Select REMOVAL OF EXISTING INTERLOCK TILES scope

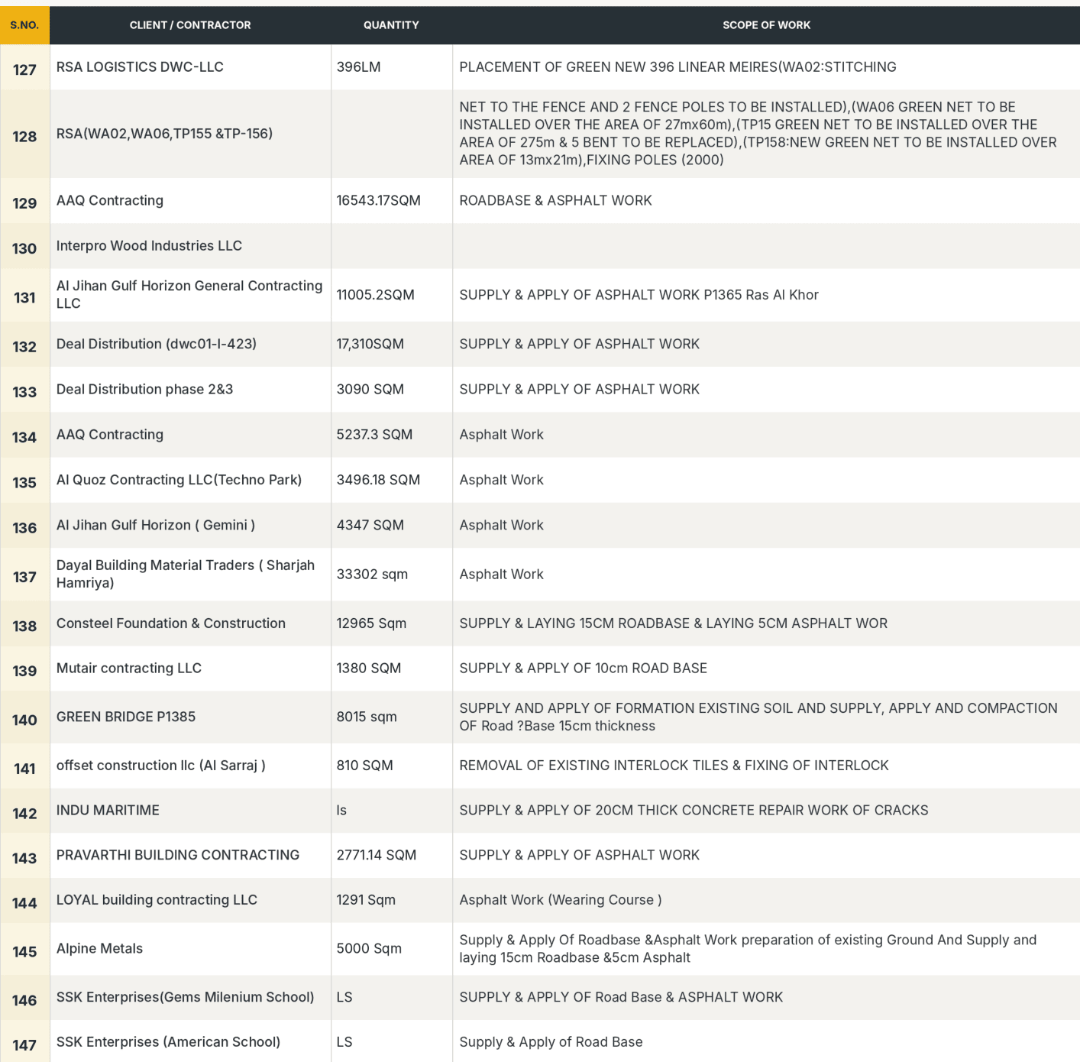(674, 766)
